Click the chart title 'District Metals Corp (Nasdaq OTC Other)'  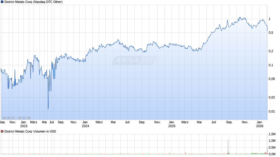(33, 2)
